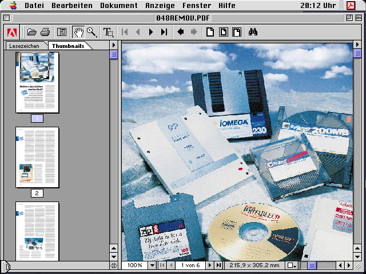Go to first page in toolbar
The height and width of the screenshot is (274, 366).
tap(125, 32)
